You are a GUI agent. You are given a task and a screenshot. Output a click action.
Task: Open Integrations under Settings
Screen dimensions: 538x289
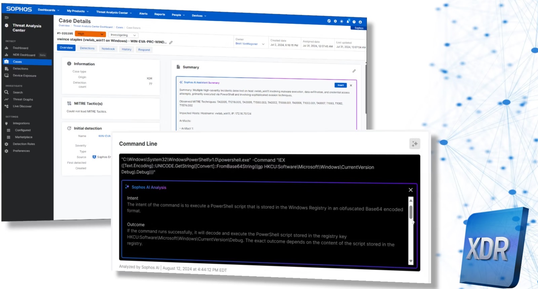(x=21, y=123)
